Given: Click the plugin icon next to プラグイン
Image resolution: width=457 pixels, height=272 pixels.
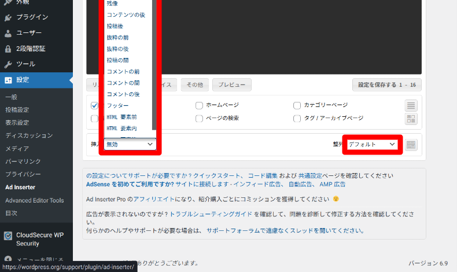Looking at the screenshot, I should click(x=8, y=17).
